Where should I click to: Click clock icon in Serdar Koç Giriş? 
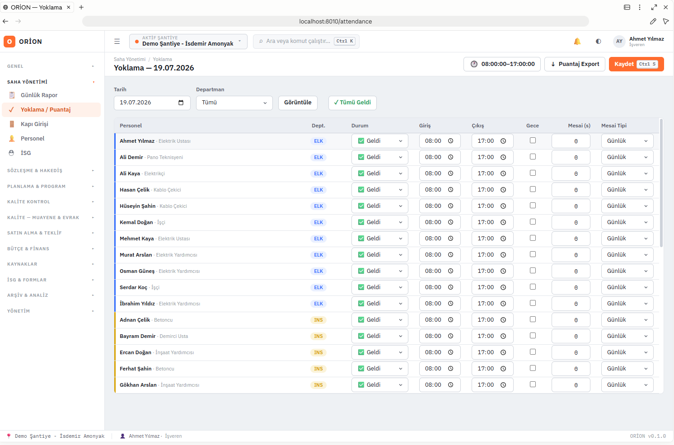[x=450, y=287]
